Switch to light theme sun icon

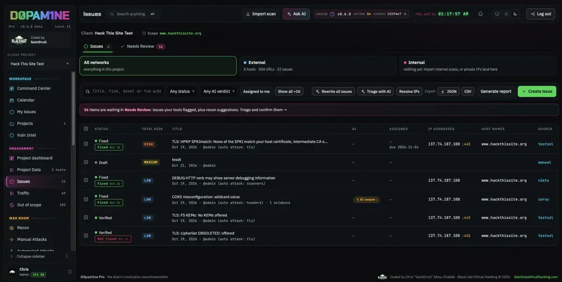pos(506,14)
